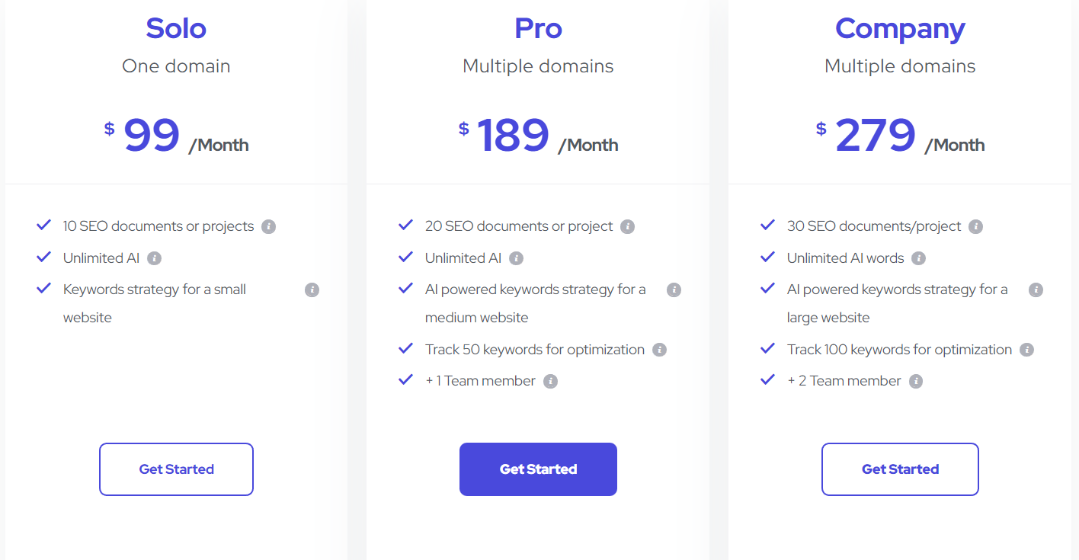Click the Solo plan heading
This screenshot has width=1079, height=560.
pos(176,28)
